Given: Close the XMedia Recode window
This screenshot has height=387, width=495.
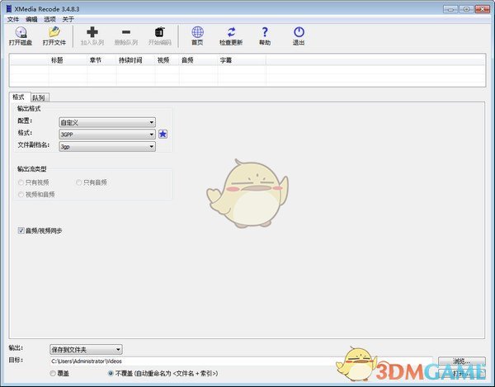Looking at the screenshot, I should [x=483, y=9].
